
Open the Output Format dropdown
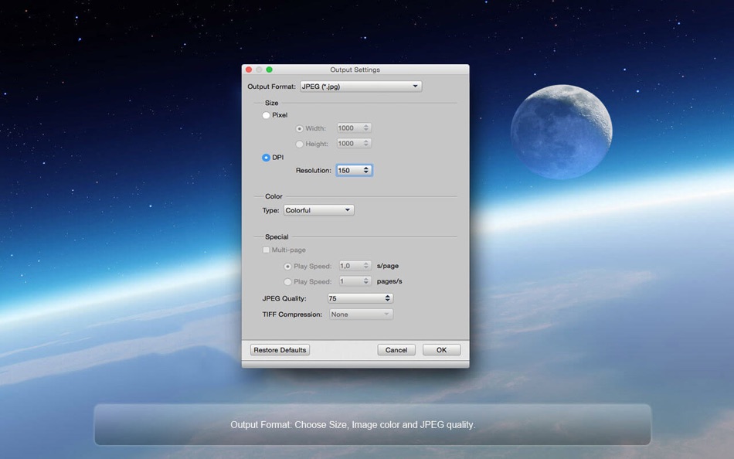(361, 87)
